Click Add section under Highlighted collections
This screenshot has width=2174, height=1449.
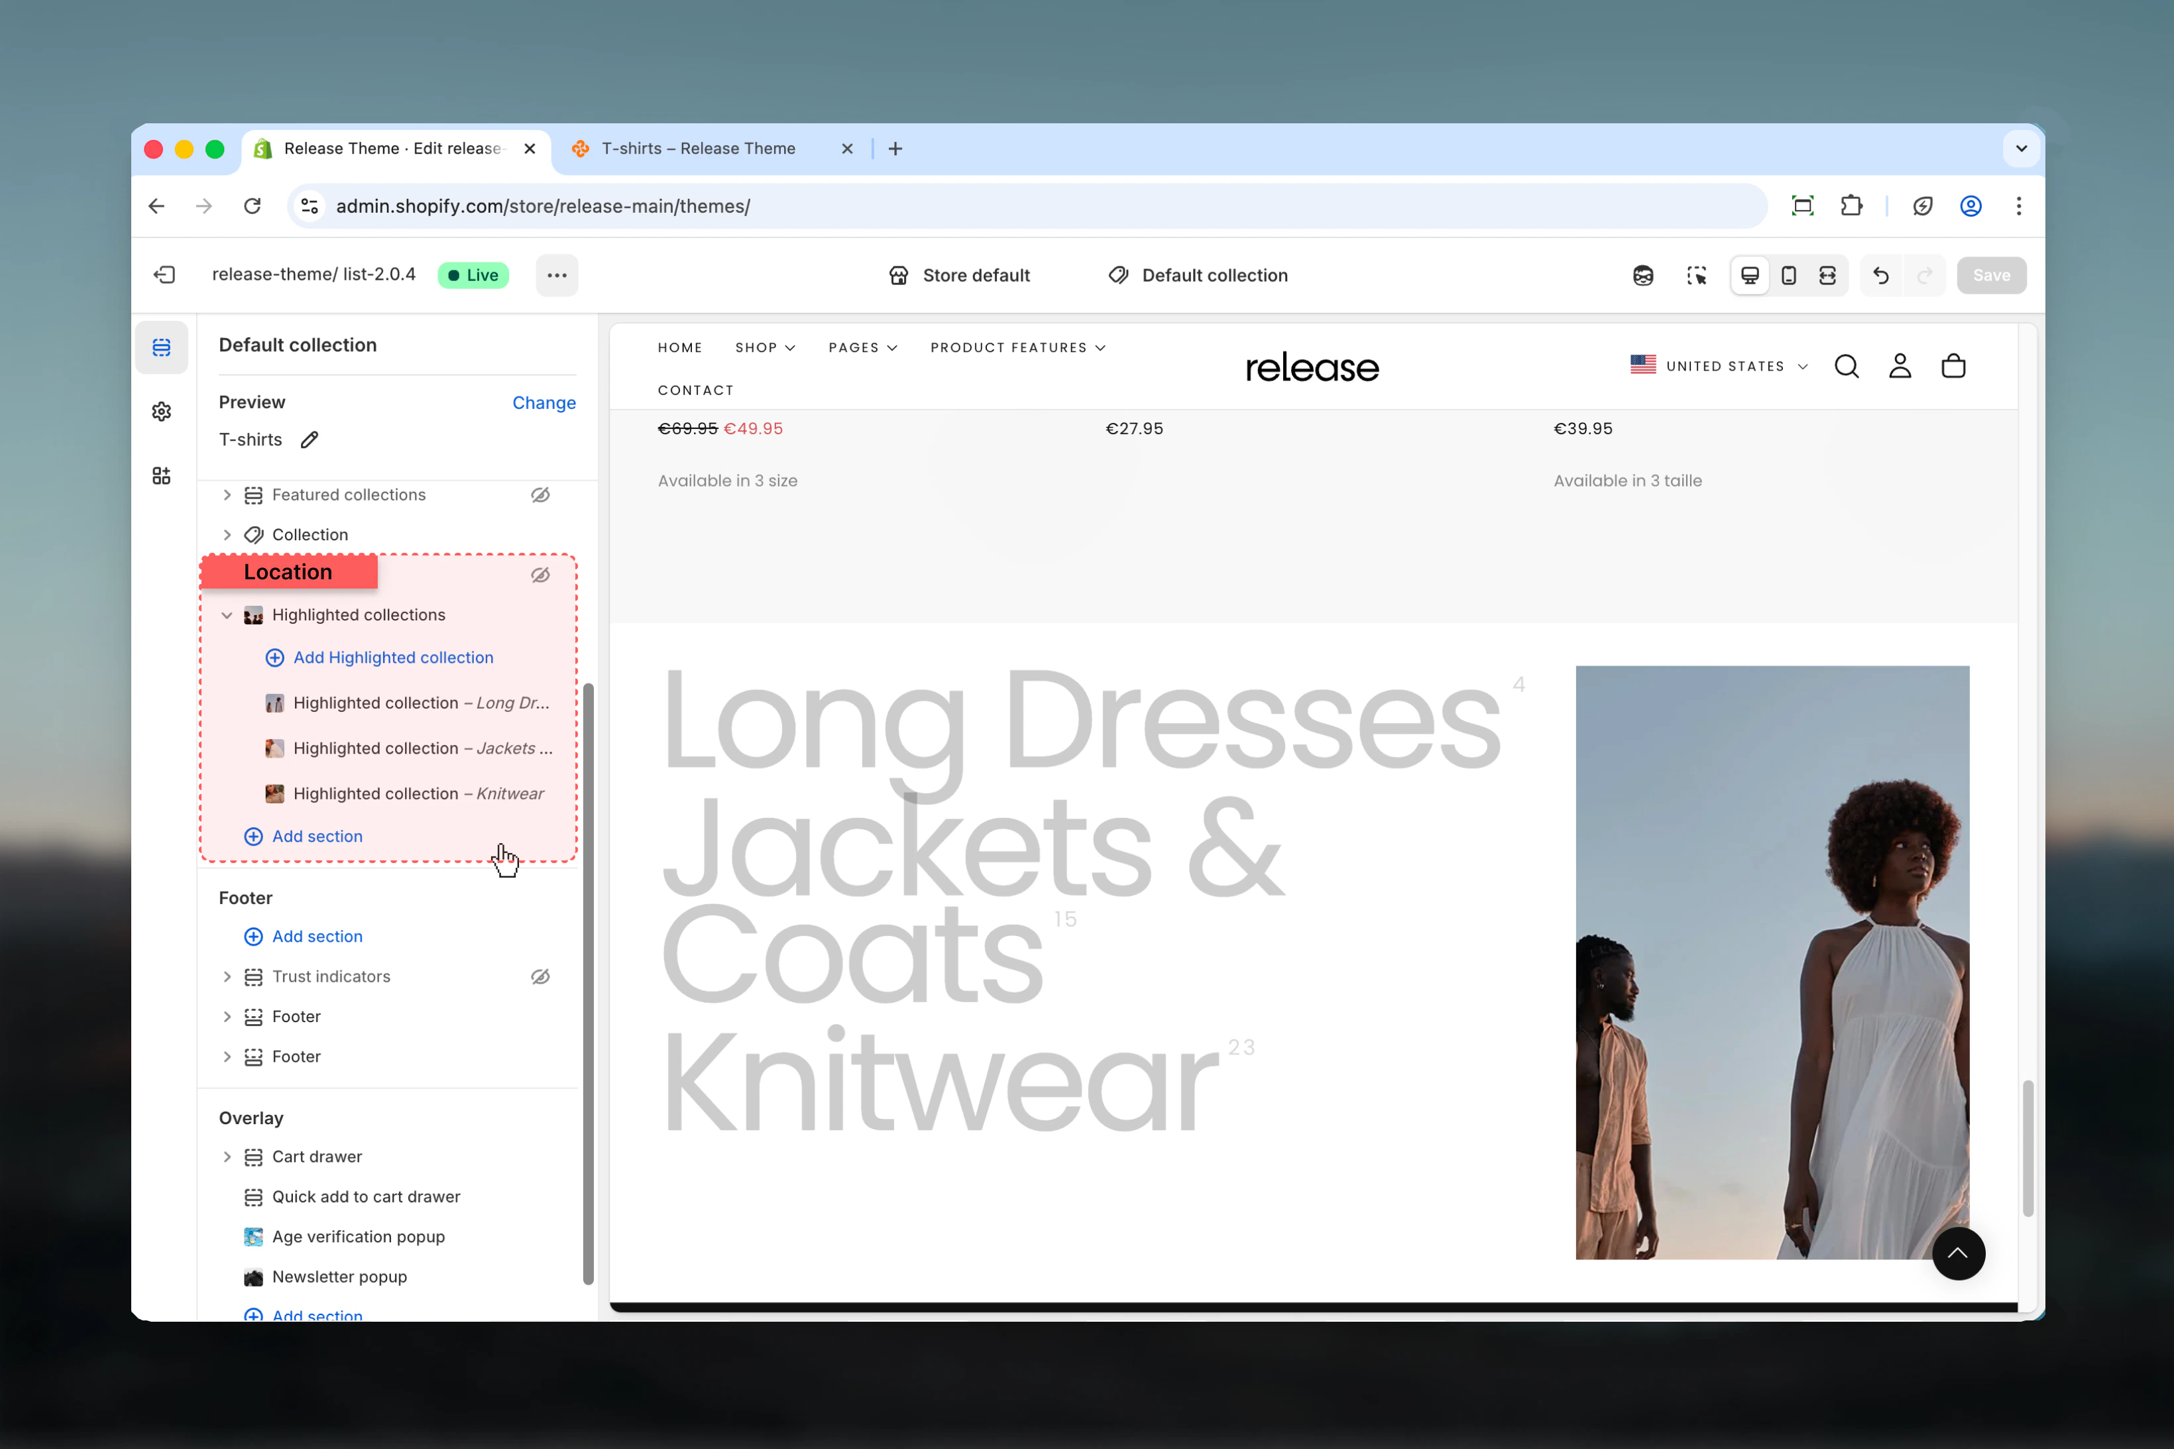(x=303, y=837)
